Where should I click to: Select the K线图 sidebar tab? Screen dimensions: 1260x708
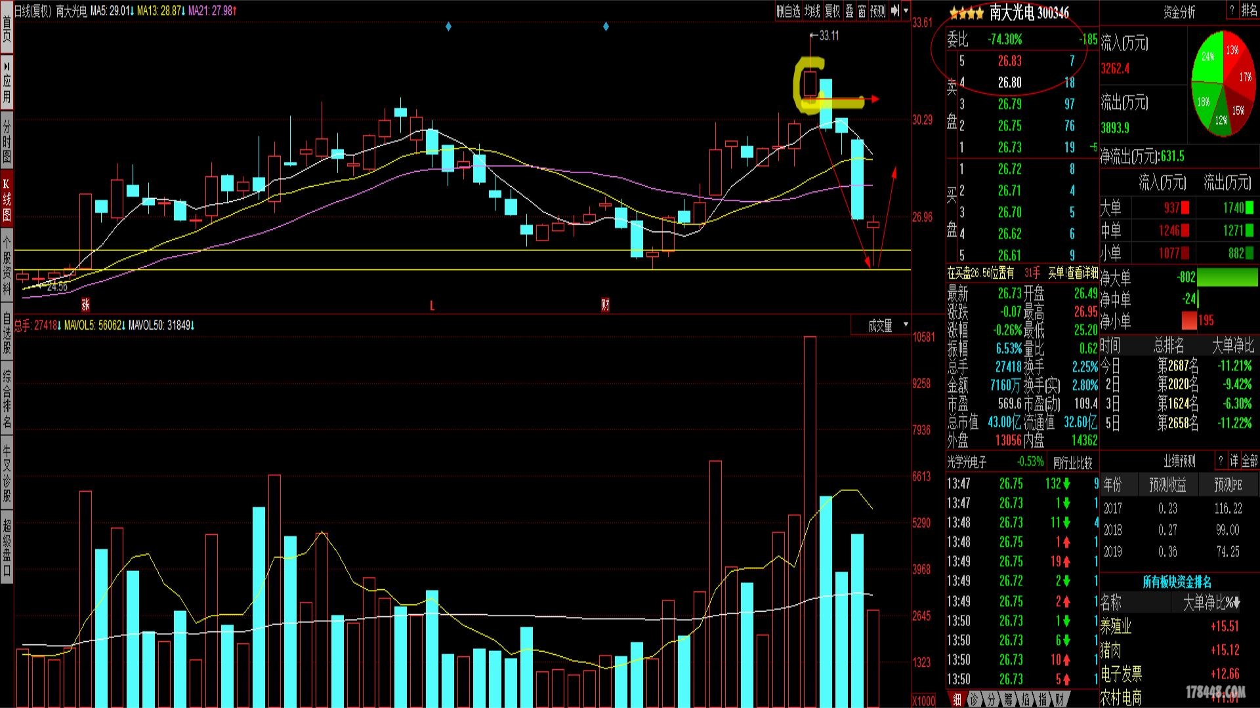pos(7,198)
